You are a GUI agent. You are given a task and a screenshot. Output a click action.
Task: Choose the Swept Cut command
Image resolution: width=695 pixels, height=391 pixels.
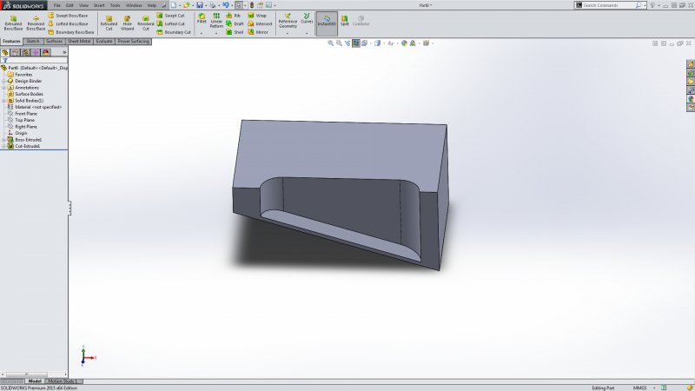170,16
